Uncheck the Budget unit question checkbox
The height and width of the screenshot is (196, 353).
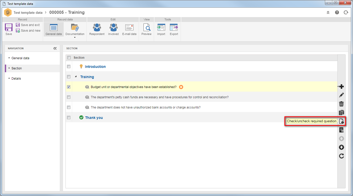69,87
